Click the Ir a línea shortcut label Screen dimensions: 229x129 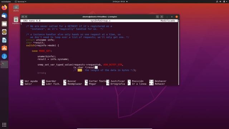[139, 84]
